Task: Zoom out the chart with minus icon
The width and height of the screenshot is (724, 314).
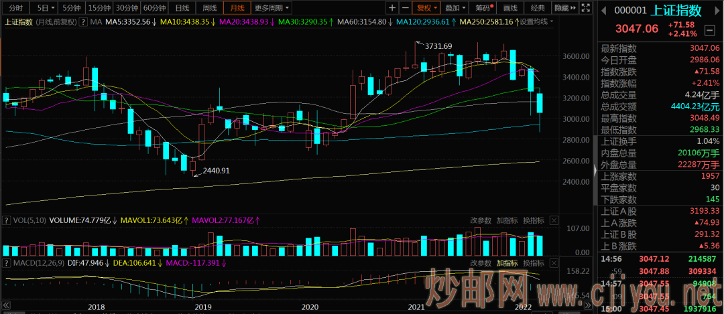Action: 405,8
